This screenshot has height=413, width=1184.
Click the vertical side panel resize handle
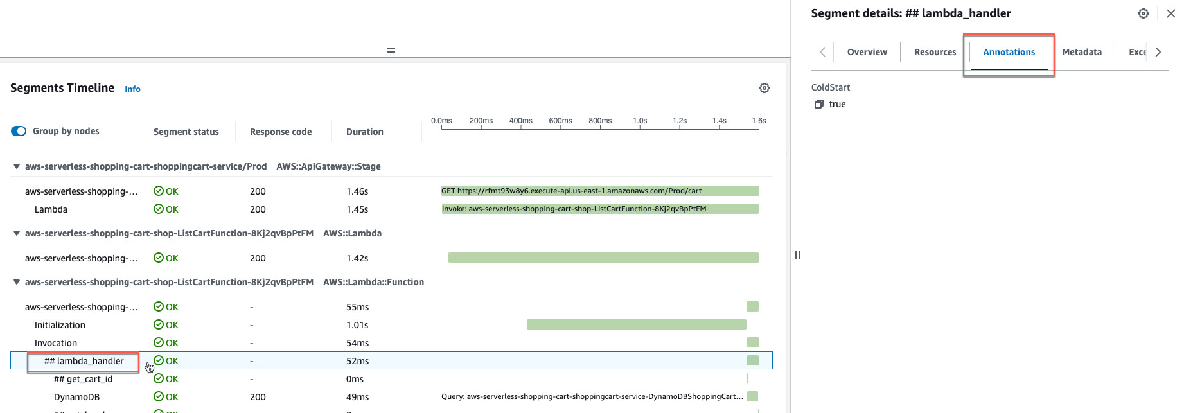797,255
